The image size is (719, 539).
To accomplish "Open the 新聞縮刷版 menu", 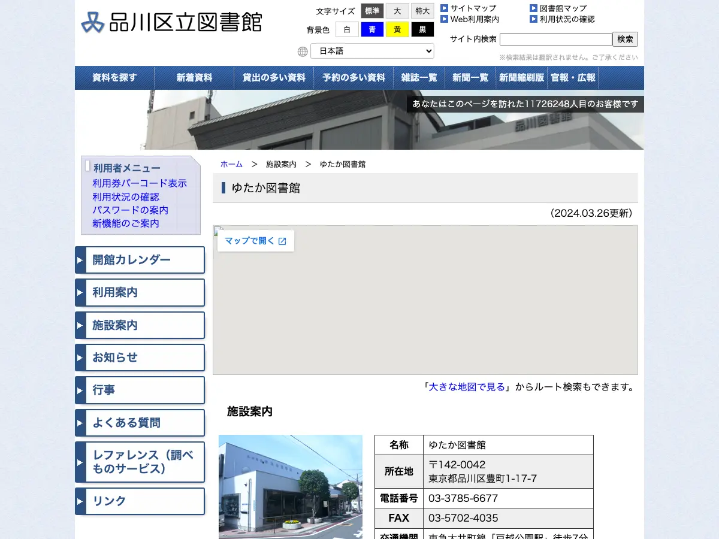I will click(x=522, y=78).
